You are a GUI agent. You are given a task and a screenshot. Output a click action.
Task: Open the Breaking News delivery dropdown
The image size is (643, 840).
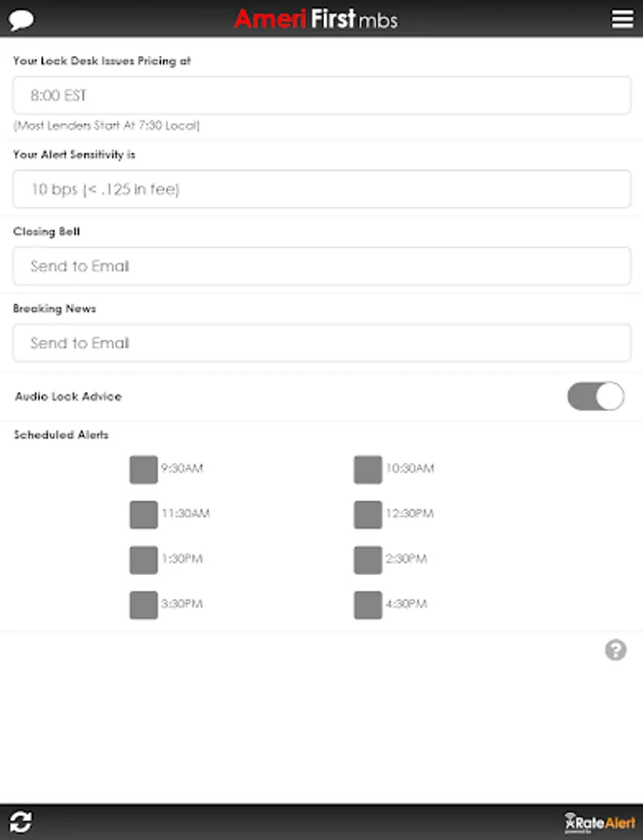(321, 343)
